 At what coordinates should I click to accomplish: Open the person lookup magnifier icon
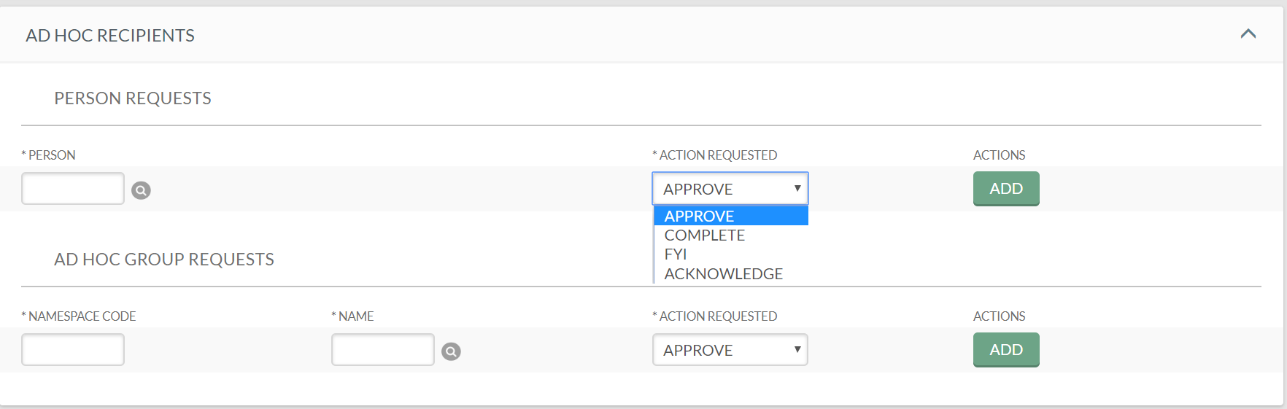[x=141, y=190]
